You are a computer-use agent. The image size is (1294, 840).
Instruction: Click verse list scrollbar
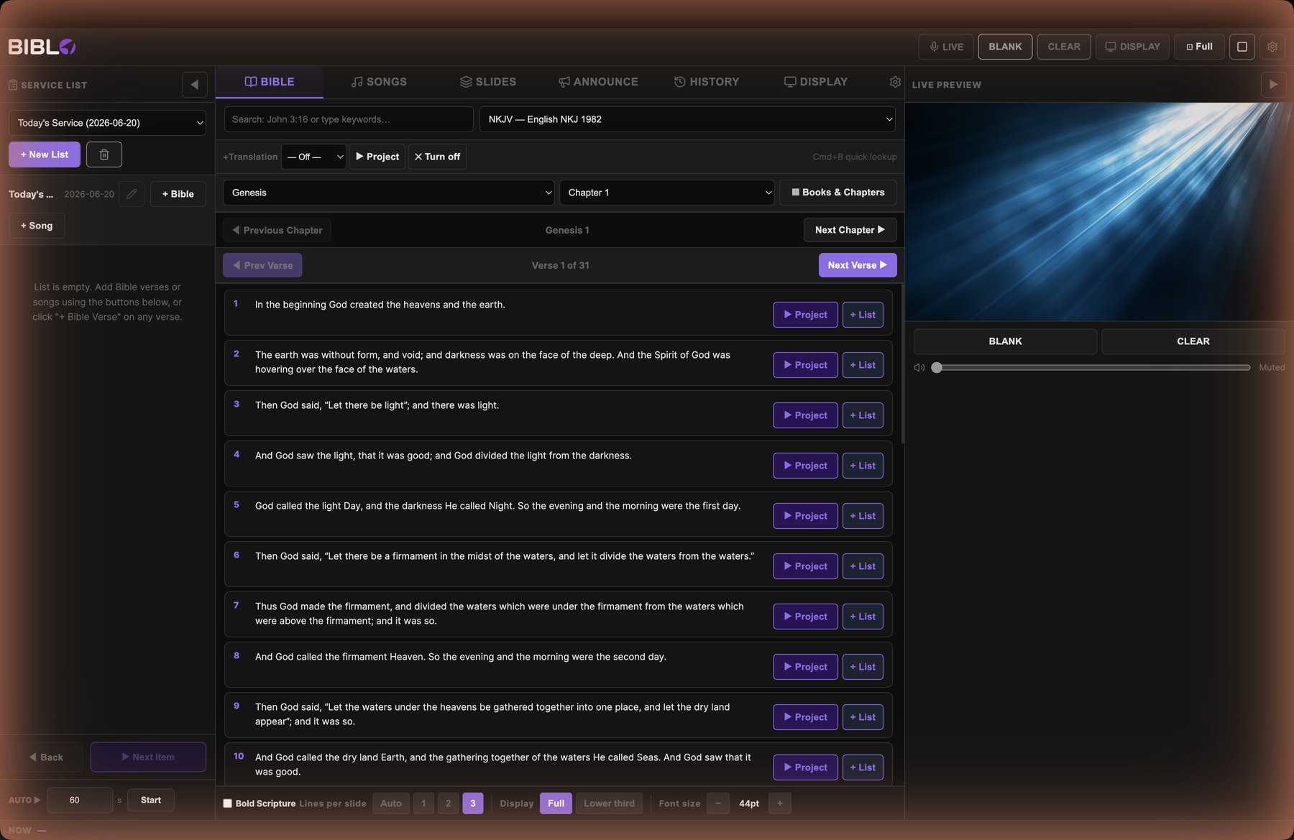(x=901, y=363)
